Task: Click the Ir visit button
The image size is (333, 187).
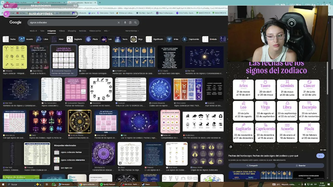Action: [x=320, y=156]
